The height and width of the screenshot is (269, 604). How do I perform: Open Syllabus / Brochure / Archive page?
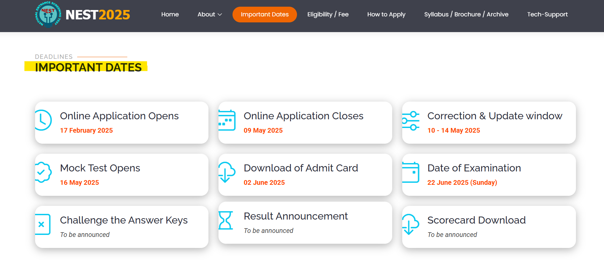pyautogui.click(x=466, y=14)
